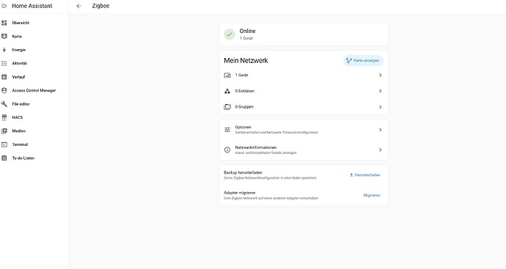
Task: Click the info icon beside Netzwerkinformationen
Action: [x=227, y=150]
